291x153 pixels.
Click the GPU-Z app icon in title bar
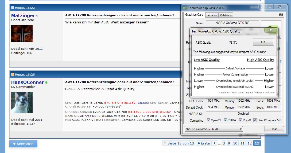185,8
